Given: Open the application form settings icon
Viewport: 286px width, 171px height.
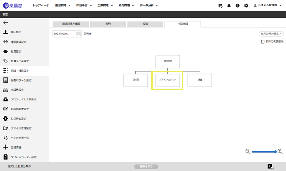Looking at the screenshot, I should (5, 90).
